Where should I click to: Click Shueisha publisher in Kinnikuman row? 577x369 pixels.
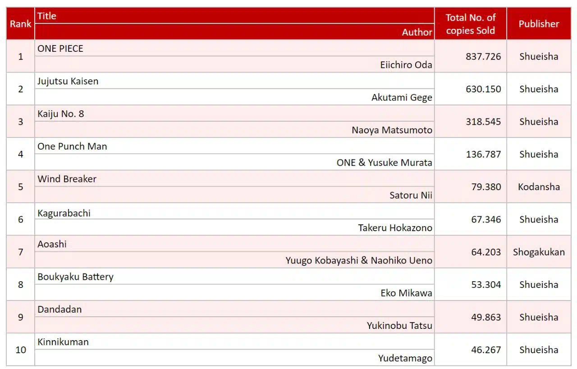click(x=539, y=350)
